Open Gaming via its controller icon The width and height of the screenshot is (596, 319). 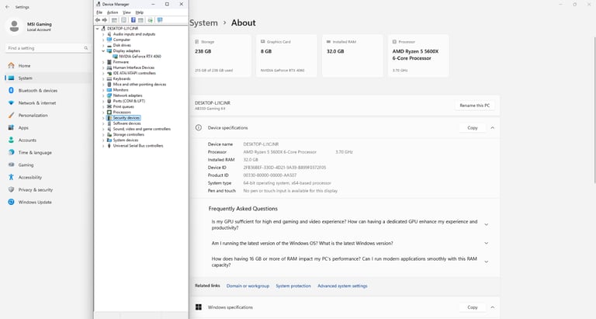[x=12, y=165]
